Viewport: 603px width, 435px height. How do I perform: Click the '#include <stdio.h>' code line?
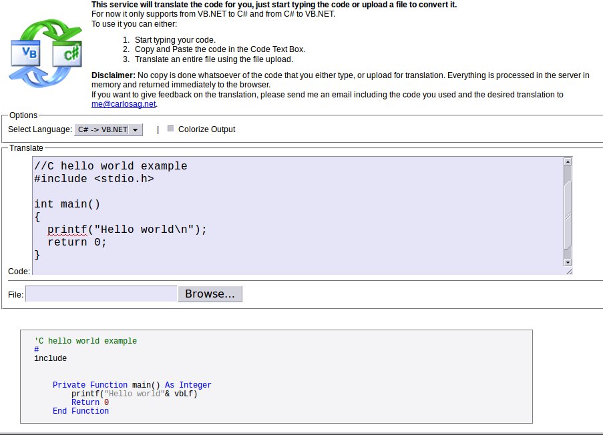pos(94,179)
